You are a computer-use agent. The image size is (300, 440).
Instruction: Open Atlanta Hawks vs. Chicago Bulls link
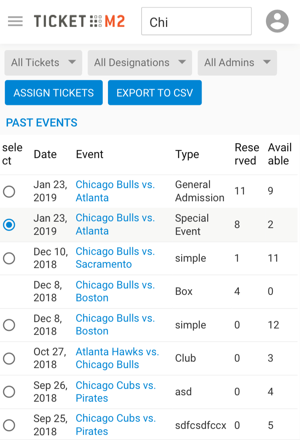coord(117,358)
